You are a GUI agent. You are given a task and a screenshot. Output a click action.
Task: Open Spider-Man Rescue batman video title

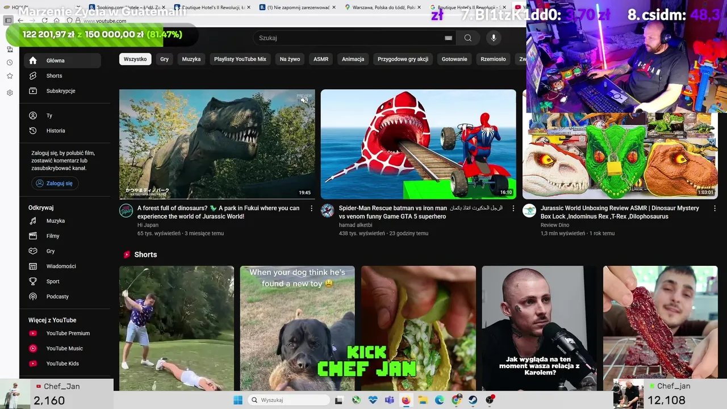421,212
